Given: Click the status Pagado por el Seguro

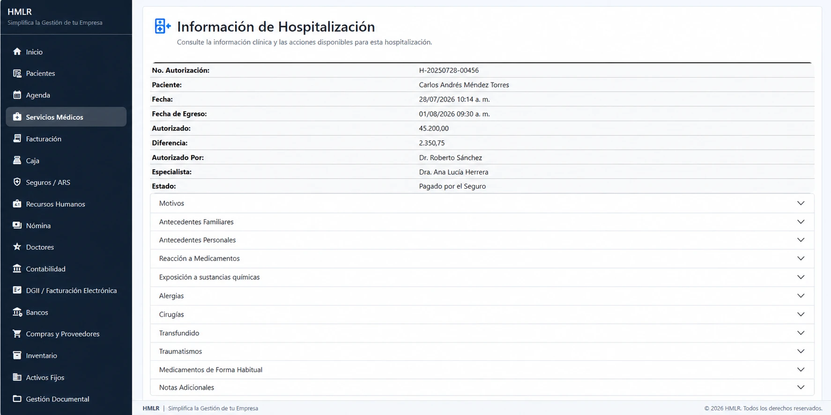Looking at the screenshot, I should (x=452, y=186).
